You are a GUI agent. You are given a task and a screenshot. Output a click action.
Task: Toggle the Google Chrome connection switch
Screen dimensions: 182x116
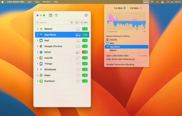pyautogui.click(x=85, y=46)
